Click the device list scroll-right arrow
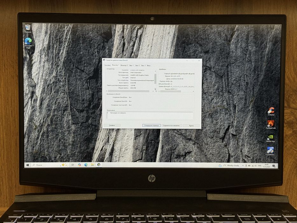Image resolution: width=297 pixels, height=223 pixels. (153, 91)
